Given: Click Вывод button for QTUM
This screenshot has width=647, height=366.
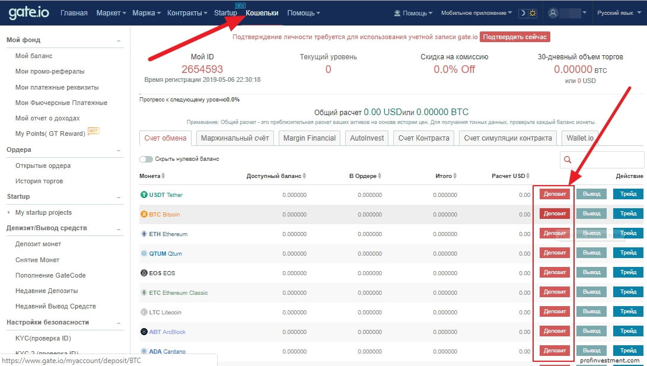Looking at the screenshot, I should click(591, 253).
